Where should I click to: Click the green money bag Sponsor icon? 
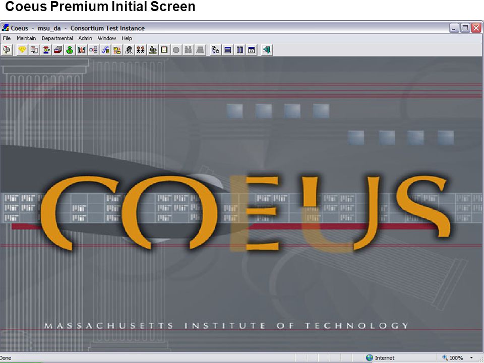tap(70, 50)
